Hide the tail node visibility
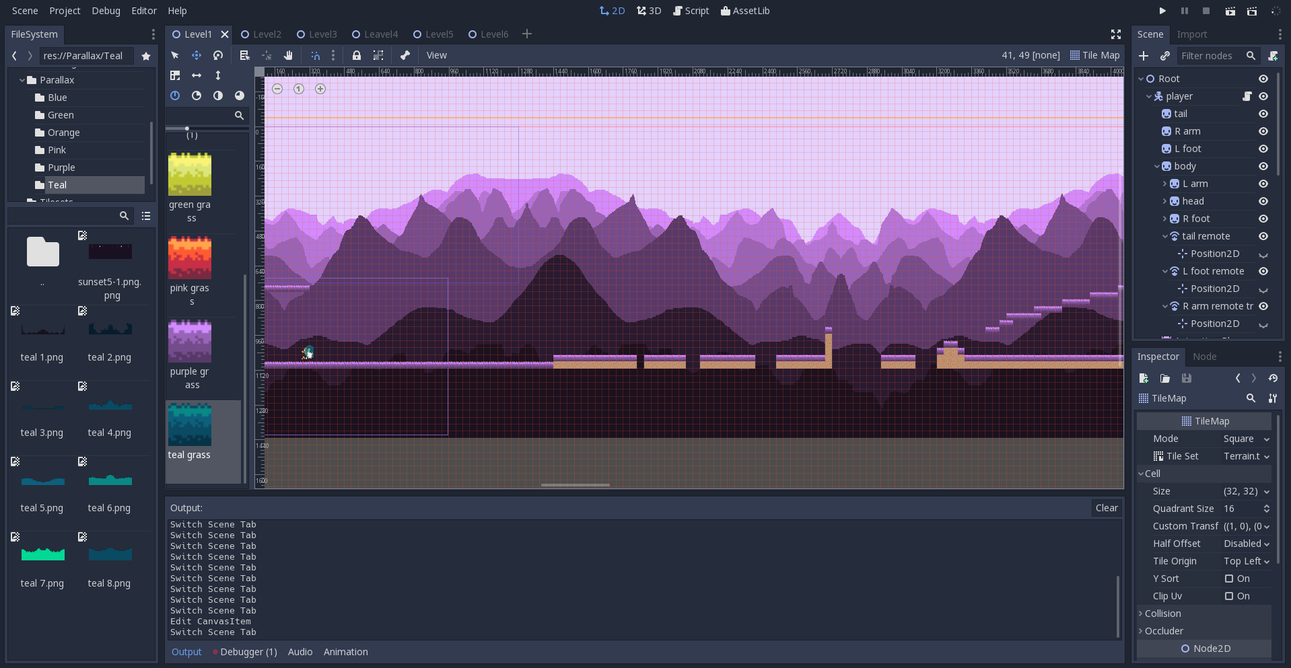The width and height of the screenshot is (1291, 668). pos(1263,114)
